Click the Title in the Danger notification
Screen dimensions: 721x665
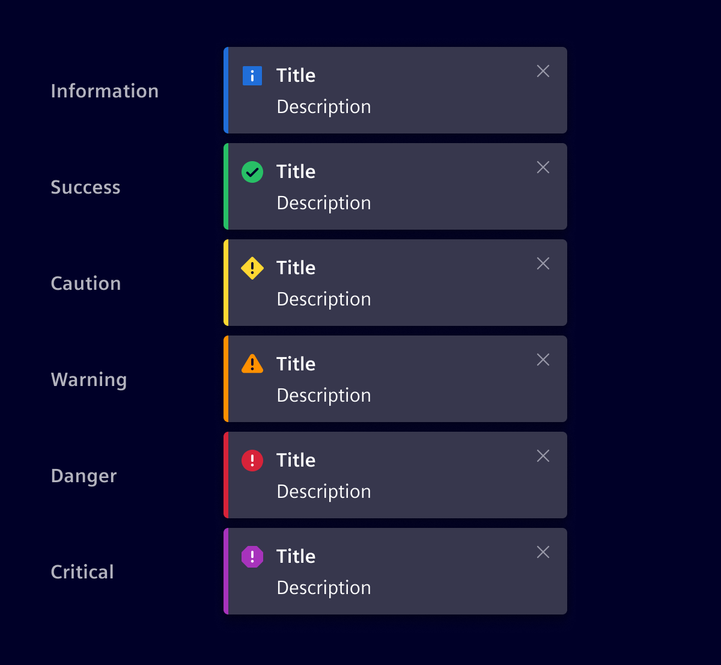[296, 460]
